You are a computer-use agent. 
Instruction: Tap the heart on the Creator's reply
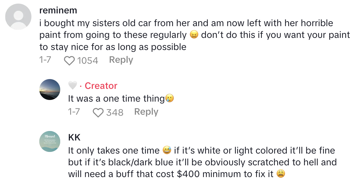[98, 113]
